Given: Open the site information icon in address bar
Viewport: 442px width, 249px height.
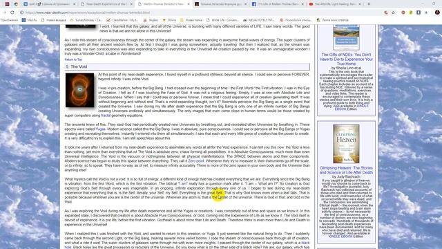Looking at the screenshot, I should [x=21, y=12].
